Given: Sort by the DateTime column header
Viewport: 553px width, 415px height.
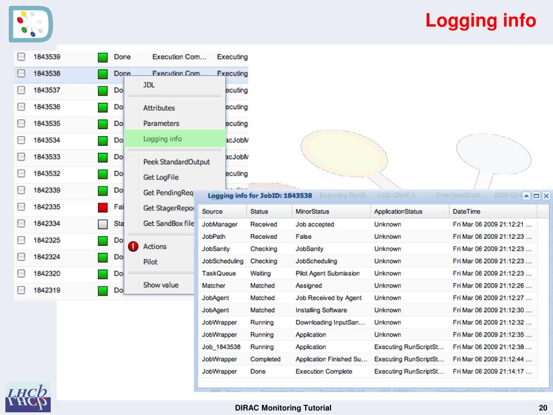Looking at the screenshot, I should pos(494,211).
